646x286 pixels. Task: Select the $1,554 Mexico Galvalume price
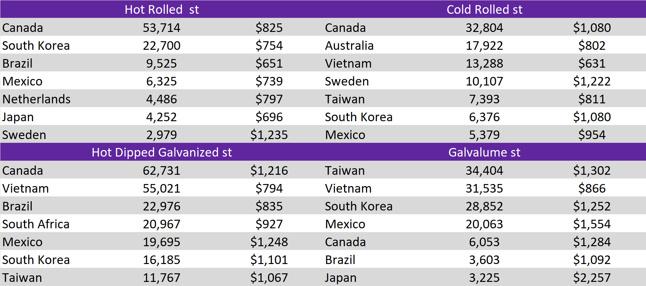pos(592,224)
